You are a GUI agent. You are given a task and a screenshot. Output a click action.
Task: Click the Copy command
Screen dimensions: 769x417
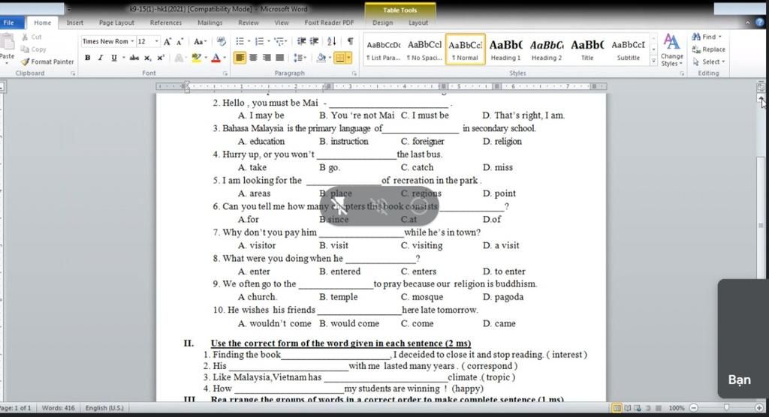34,49
